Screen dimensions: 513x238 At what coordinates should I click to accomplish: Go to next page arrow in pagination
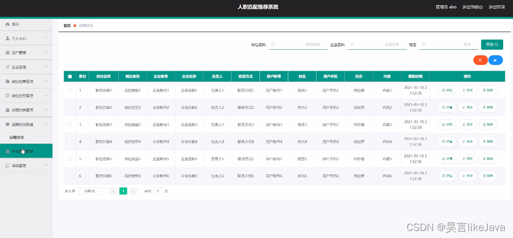coord(133,191)
